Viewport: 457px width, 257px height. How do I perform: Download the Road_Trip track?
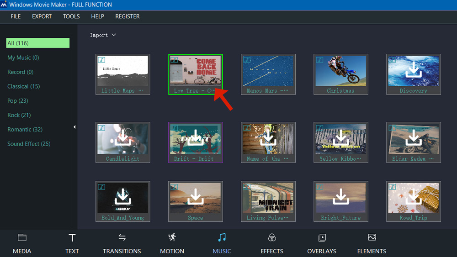click(x=413, y=197)
